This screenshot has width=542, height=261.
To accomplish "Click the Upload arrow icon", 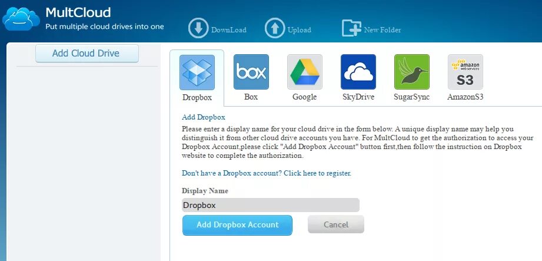I will (x=275, y=28).
